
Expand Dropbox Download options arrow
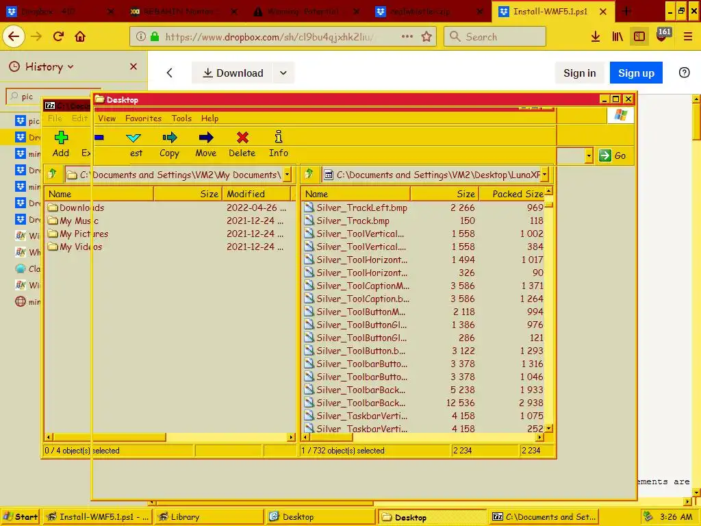tap(283, 73)
